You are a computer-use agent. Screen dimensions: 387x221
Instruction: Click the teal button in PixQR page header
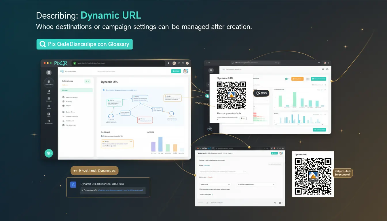pos(176,71)
